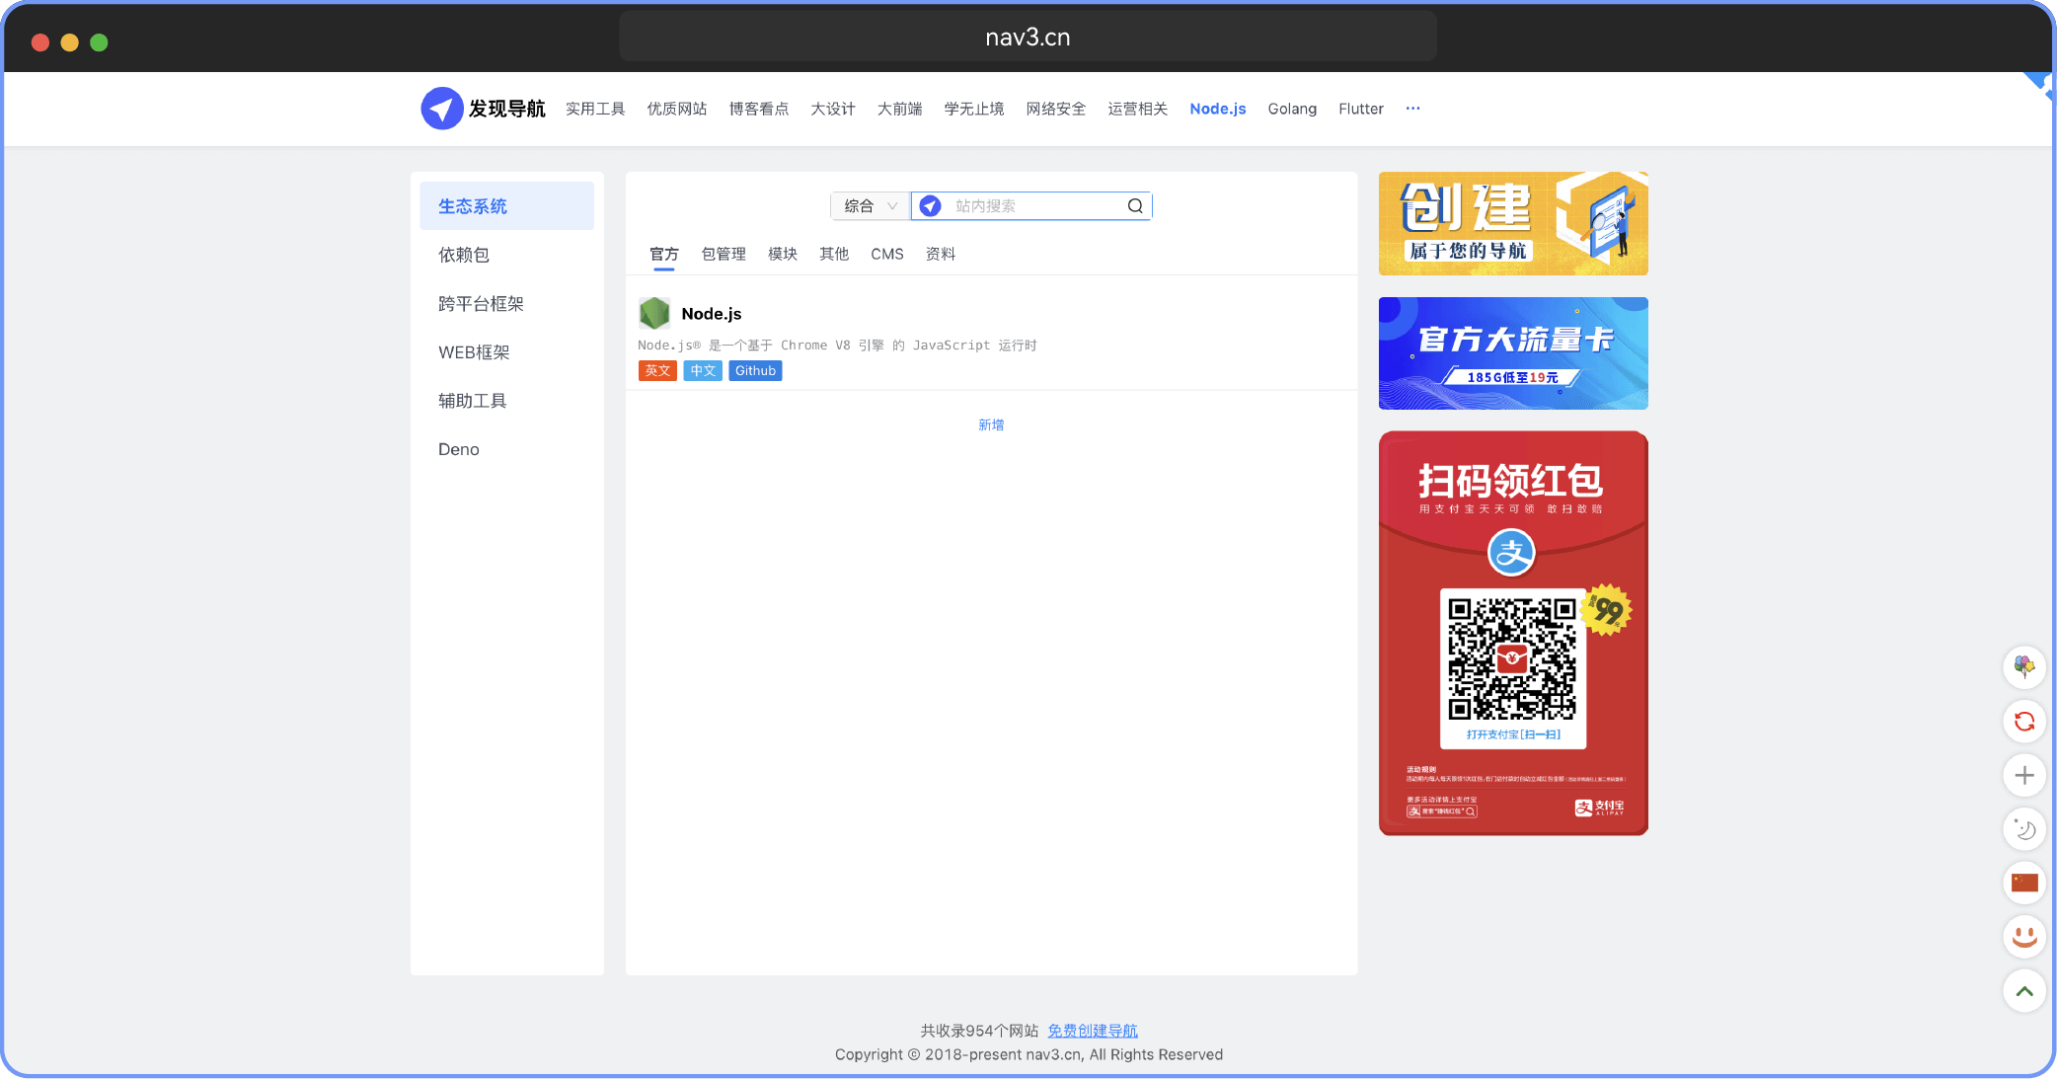Viewport: 2057px width, 1079px height.
Task: Click the 官方大流量卡 banner
Action: click(x=1513, y=353)
